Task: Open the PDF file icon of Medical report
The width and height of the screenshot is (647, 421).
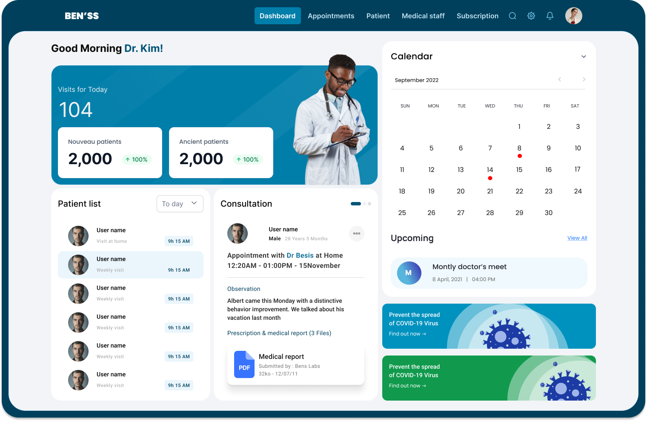Action: point(244,364)
